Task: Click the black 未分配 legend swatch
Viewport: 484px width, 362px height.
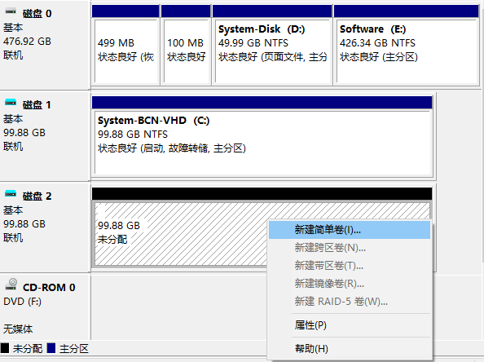Action: coord(5,348)
